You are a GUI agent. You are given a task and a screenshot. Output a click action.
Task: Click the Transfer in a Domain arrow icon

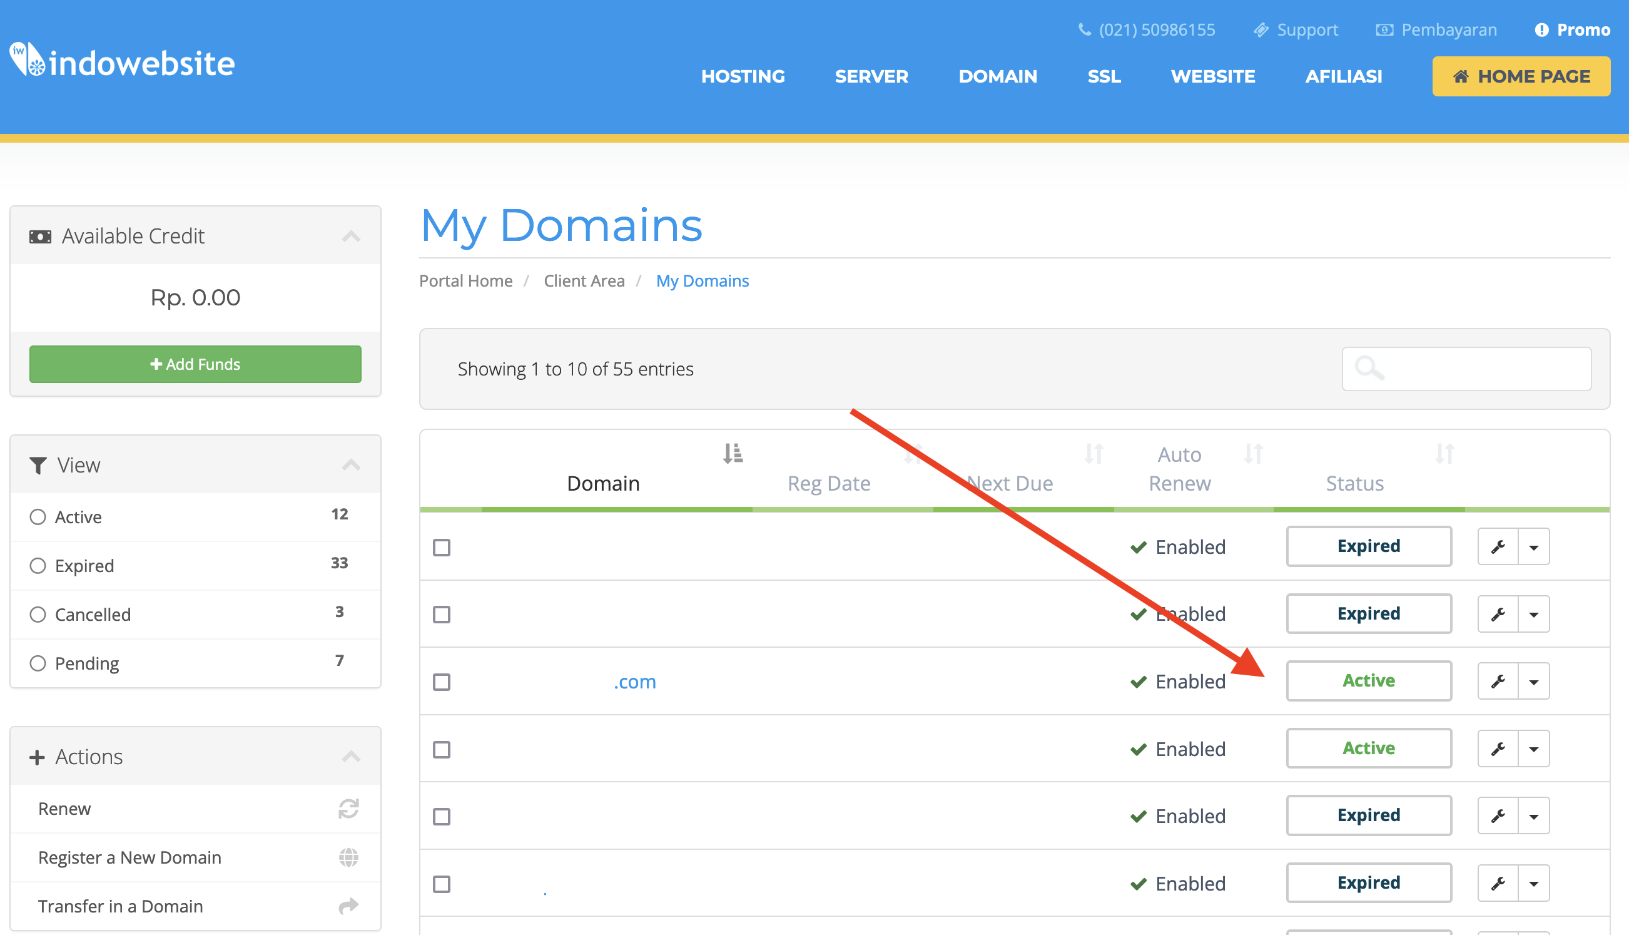pyautogui.click(x=348, y=906)
